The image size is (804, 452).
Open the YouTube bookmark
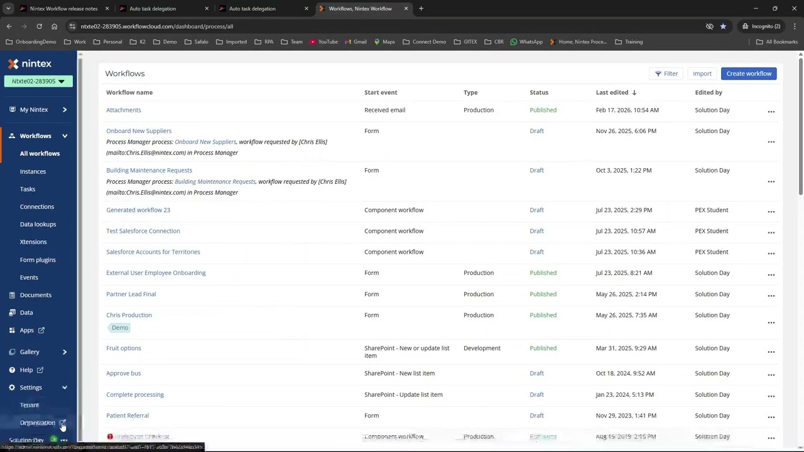coord(323,41)
